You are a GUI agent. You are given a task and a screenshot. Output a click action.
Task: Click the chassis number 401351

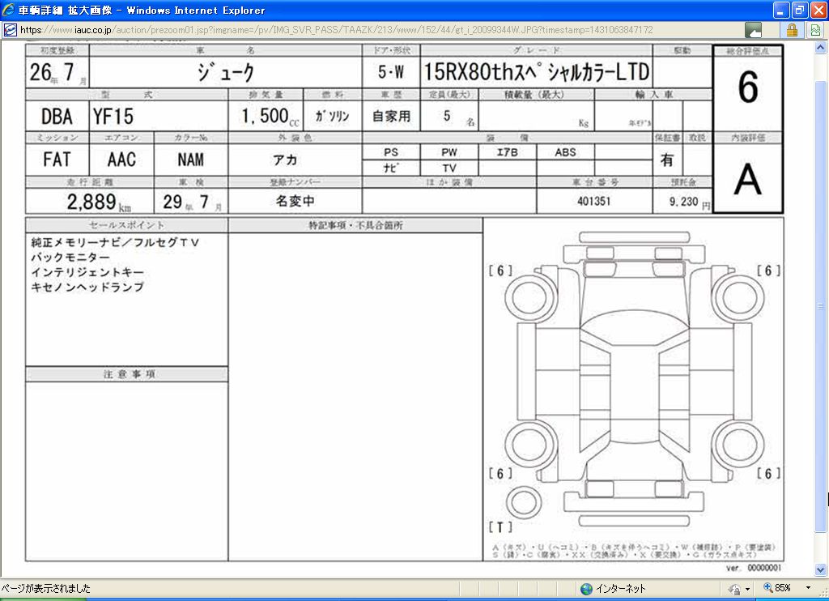click(x=593, y=202)
